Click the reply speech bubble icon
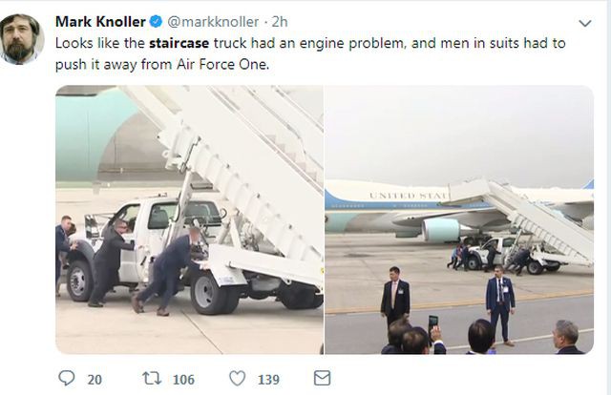Screen dimensions: 611x395 67,378
